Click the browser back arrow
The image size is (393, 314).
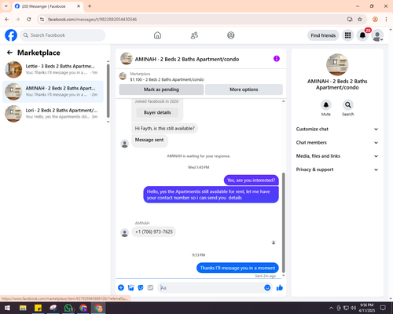(x=7, y=20)
